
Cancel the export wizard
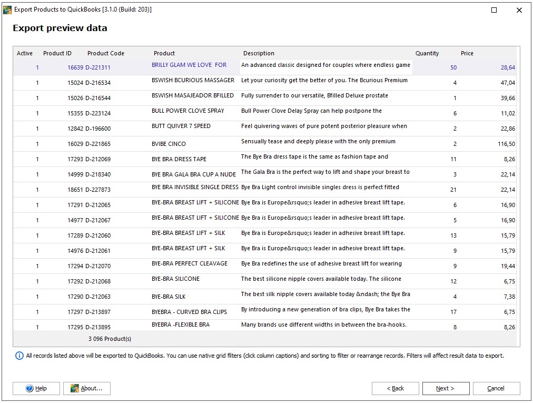[x=496, y=388]
